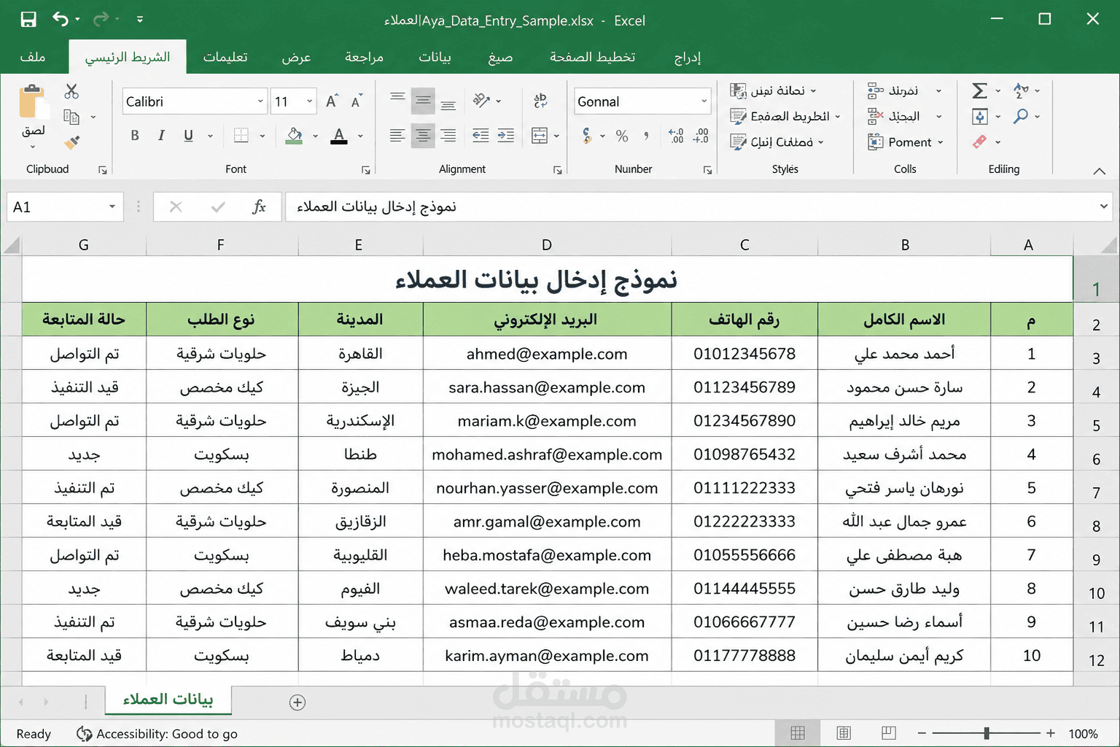This screenshot has width=1120, height=747.
Task: Open the number format dropdown
Action: pyautogui.click(x=704, y=101)
